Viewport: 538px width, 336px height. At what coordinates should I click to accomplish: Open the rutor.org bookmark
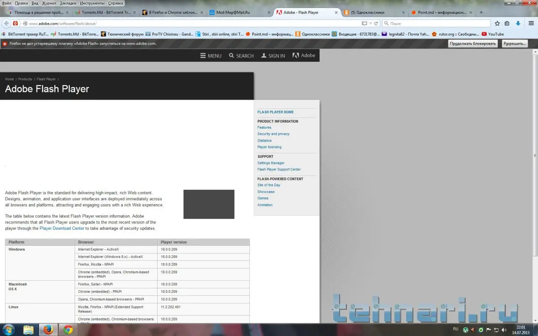pyautogui.click(x=456, y=34)
